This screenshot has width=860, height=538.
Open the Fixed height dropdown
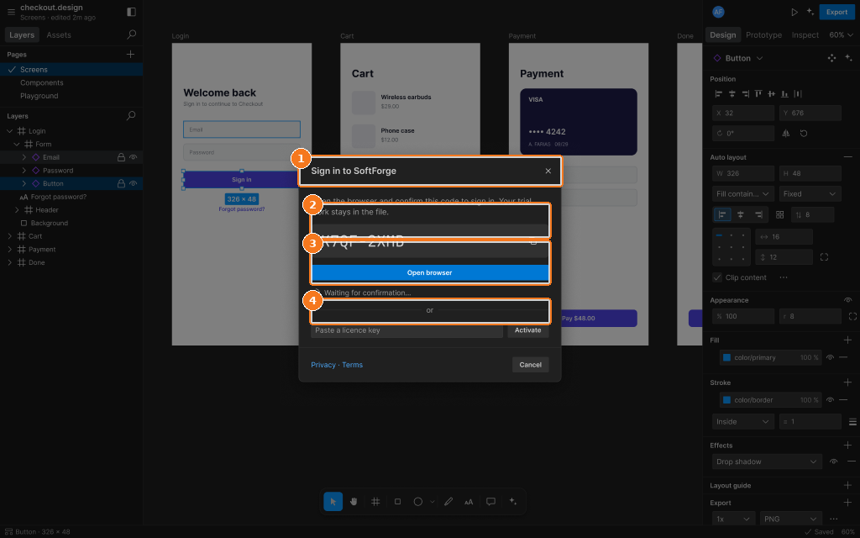(810, 194)
